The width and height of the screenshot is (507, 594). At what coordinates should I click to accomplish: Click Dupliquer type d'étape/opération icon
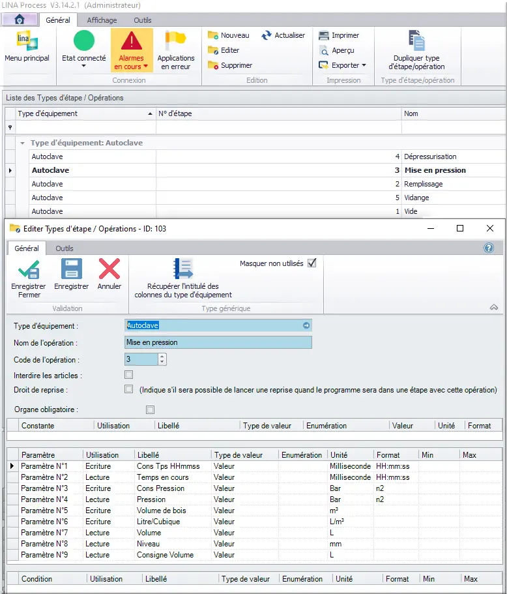[x=416, y=40]
